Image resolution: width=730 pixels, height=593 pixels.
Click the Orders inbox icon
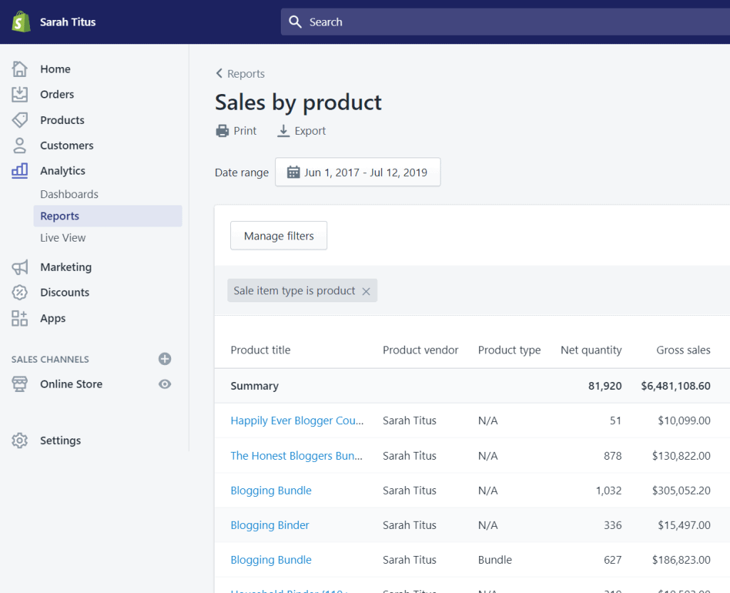(x=20, y=94)
